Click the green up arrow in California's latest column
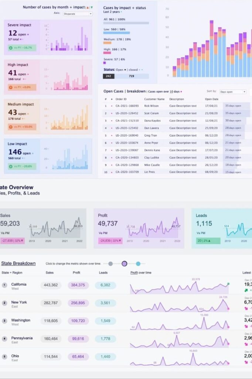 [x=246, y=290]
